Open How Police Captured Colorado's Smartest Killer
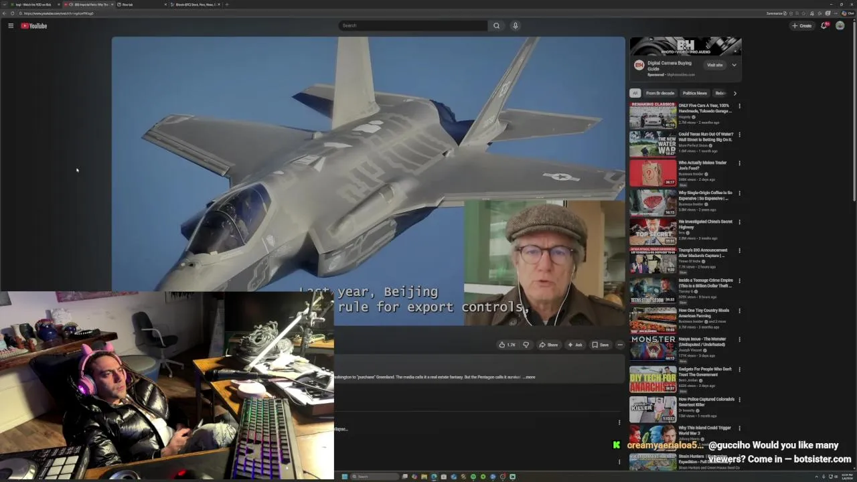 (x=706, y=402)
